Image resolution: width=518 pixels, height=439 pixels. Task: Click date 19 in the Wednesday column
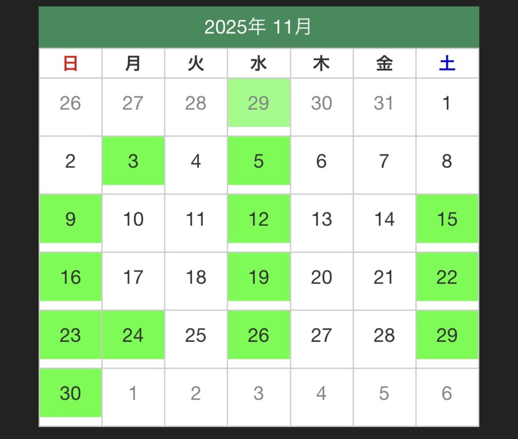pos(258,277)
